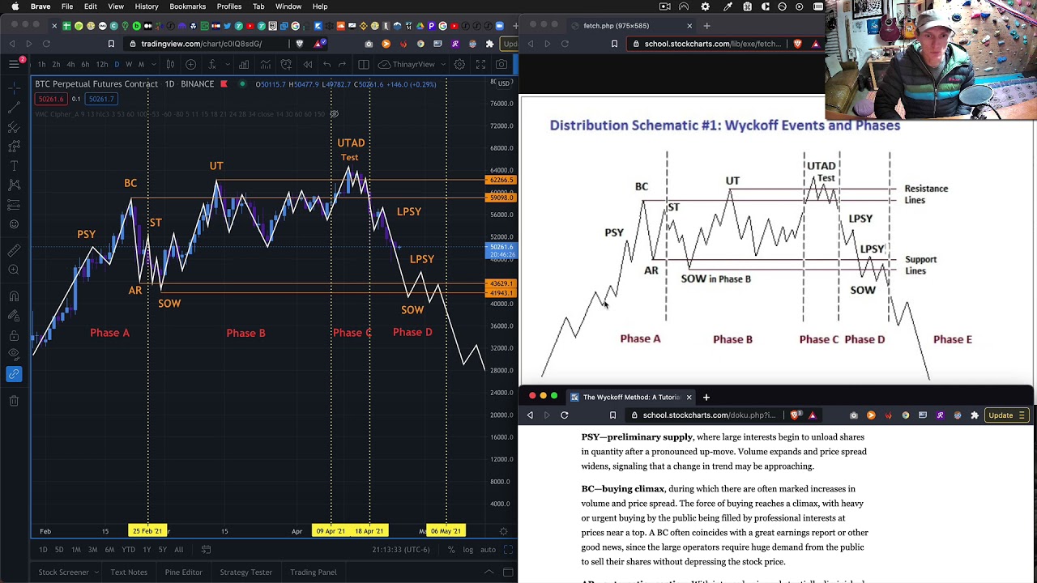Toggle hide all drawings eye icon
The height and width of the screenshot is (583, 1037).
[14, 355]
